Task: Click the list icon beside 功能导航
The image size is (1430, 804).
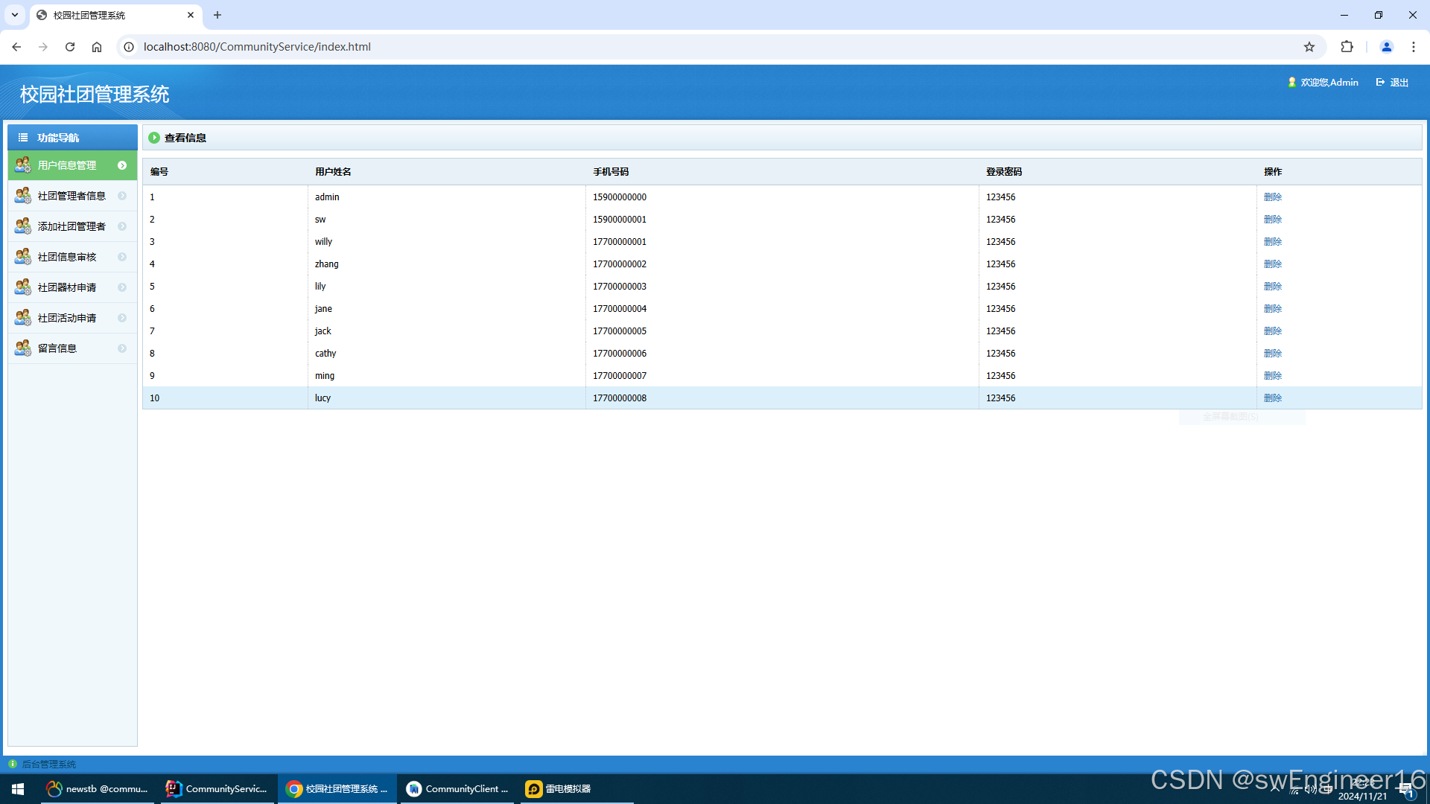Action: pos(23,138)
